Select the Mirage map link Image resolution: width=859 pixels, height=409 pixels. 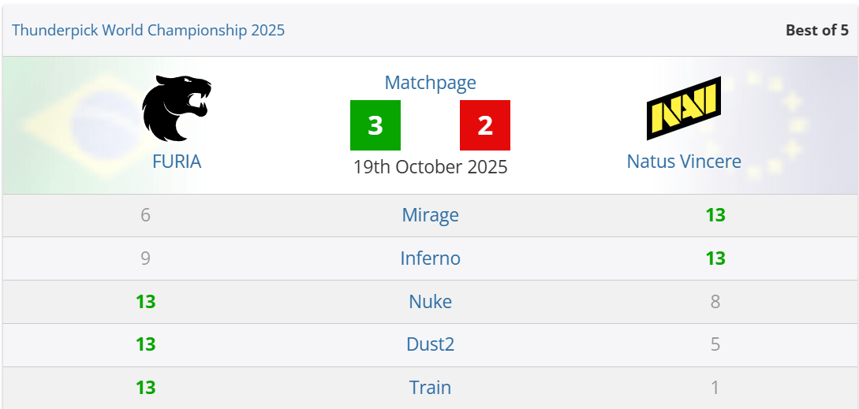tap(430, 215)
